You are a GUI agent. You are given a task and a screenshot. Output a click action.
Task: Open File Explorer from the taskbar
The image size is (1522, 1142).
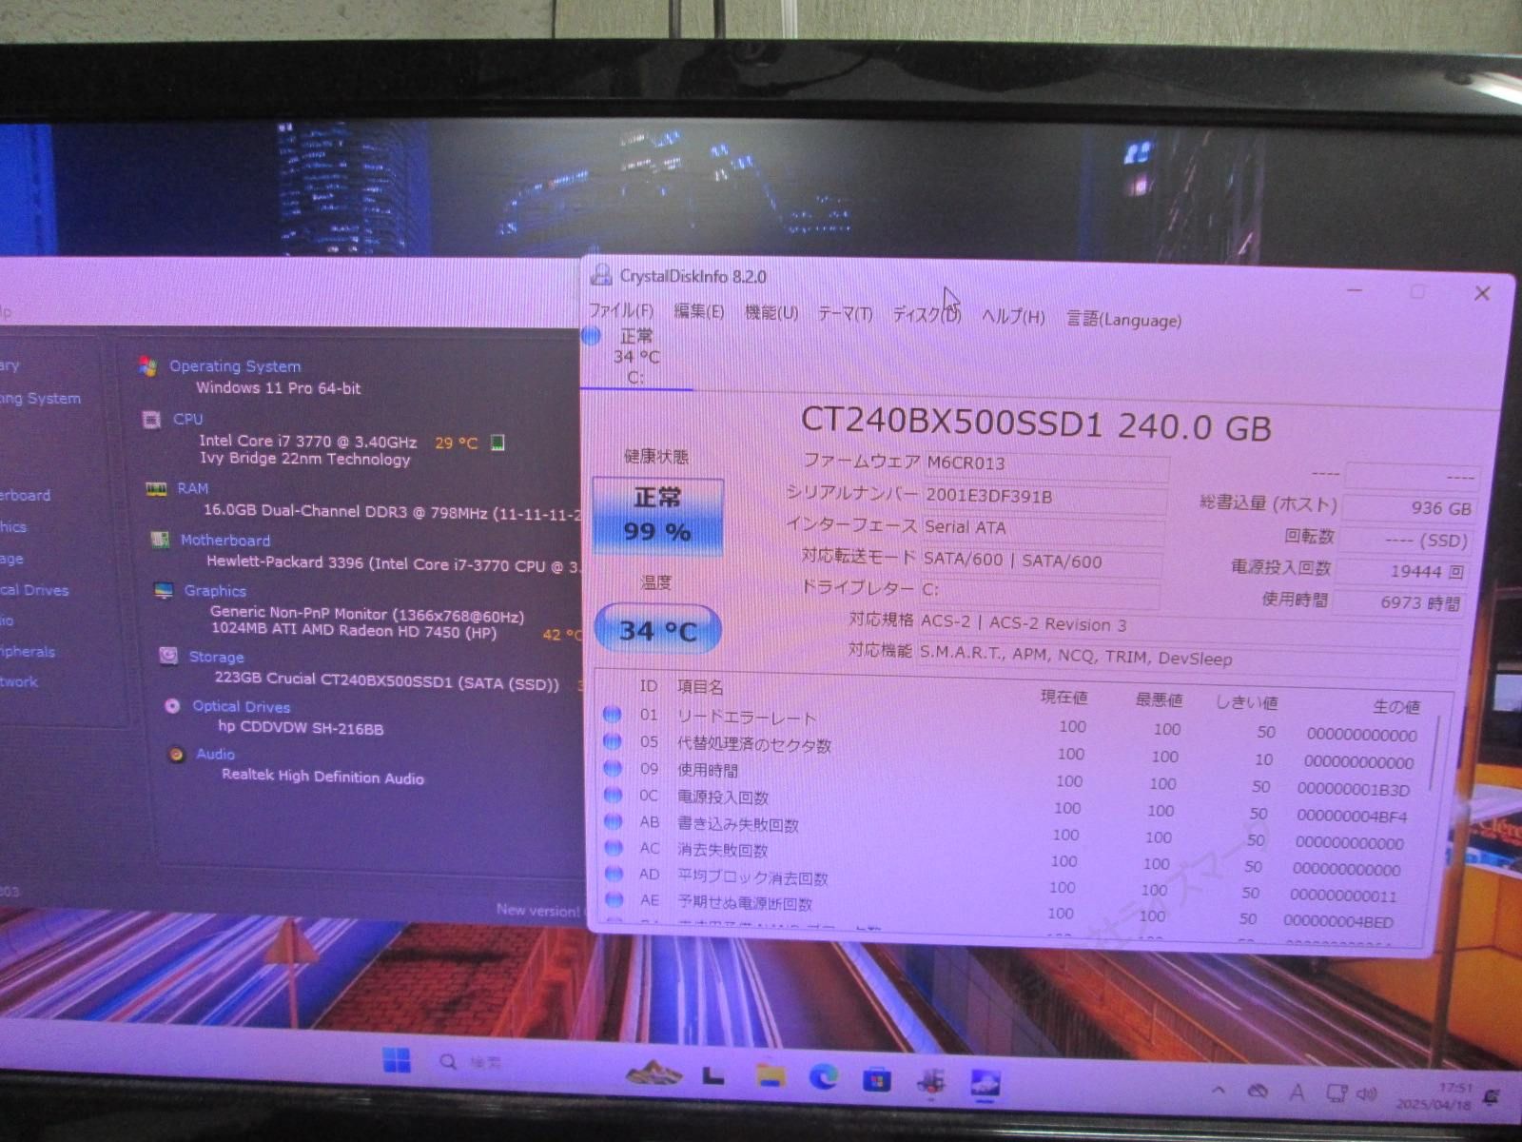[771, 1075]
